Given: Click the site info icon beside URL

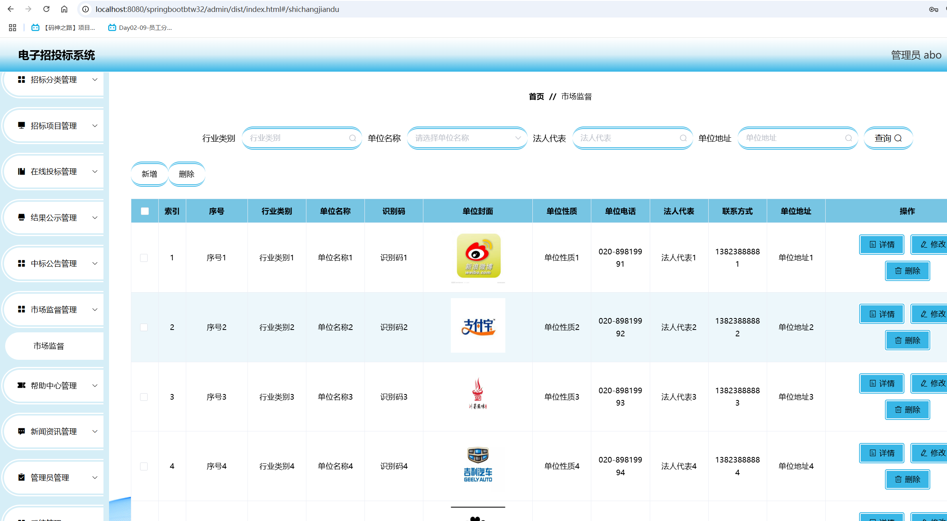Looking at the screenshot, I should point(86,9).
